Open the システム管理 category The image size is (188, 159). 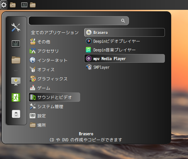click(54, 106)
